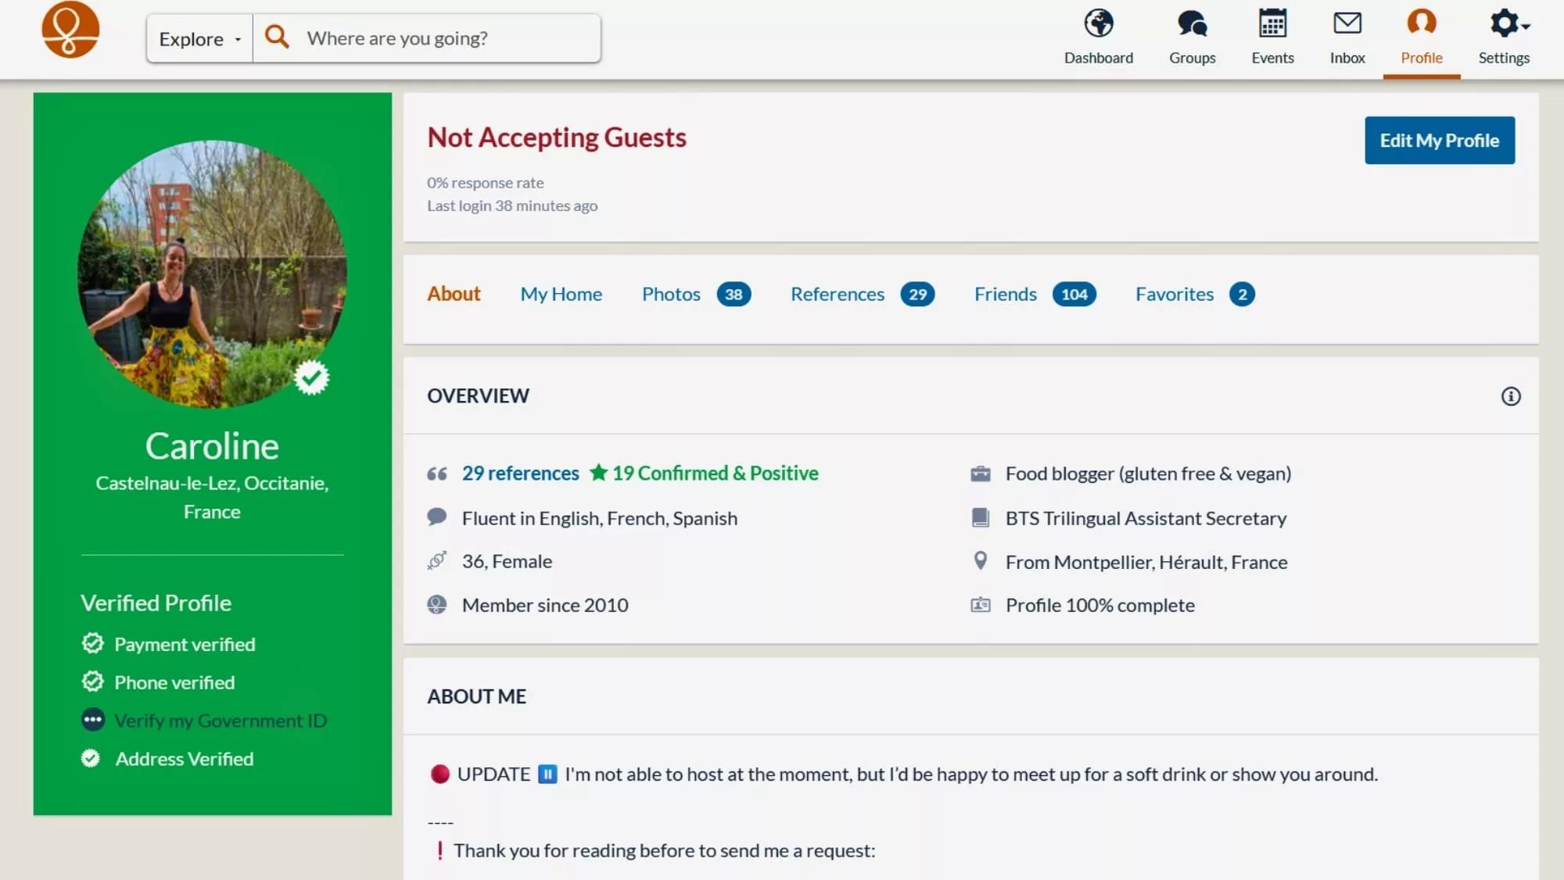The image size is (1564, 880).
Task: Focus the 'Where are you going?' search field
Action: click(427, 38)
